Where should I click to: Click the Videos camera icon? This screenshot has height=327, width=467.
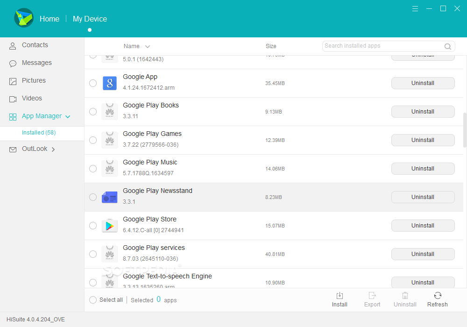(13, 99)
